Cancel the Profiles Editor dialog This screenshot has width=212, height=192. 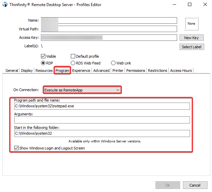point(195,185)
